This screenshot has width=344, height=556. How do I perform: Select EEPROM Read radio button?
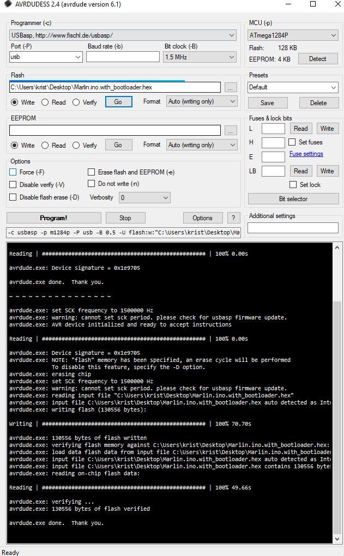click(x=45, y=146)
